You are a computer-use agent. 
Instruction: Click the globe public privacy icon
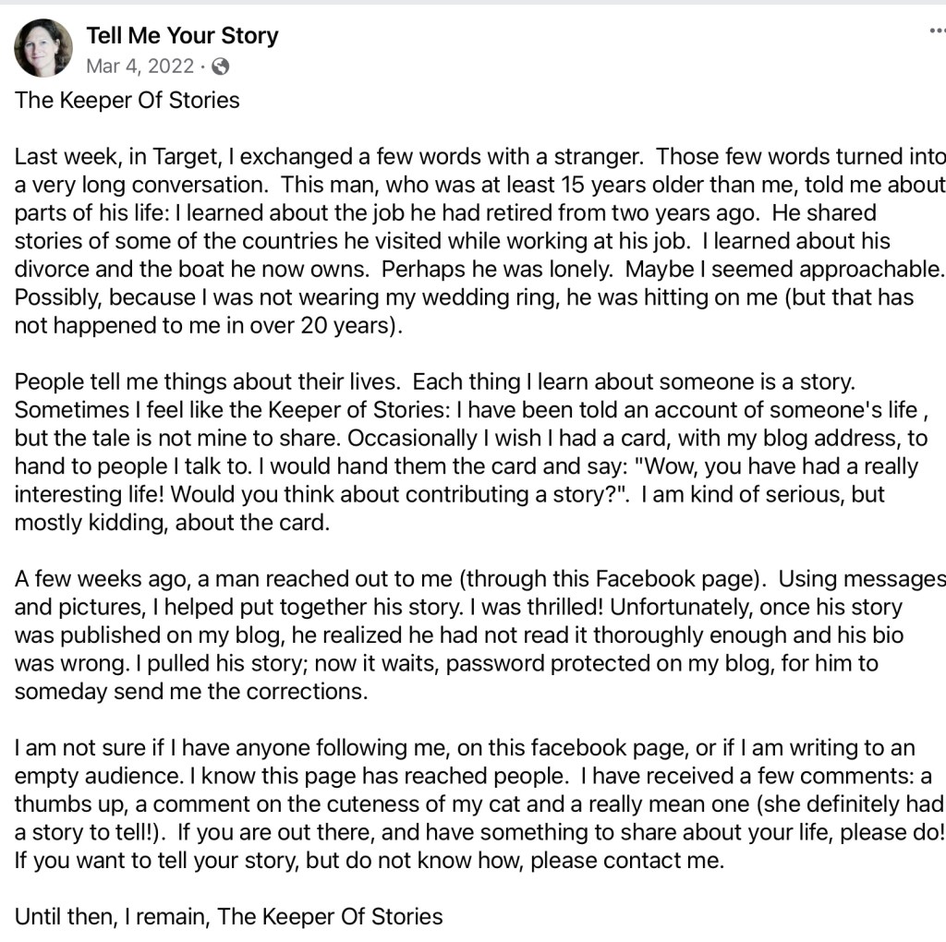pyautogui.click(x=220, y=66)
